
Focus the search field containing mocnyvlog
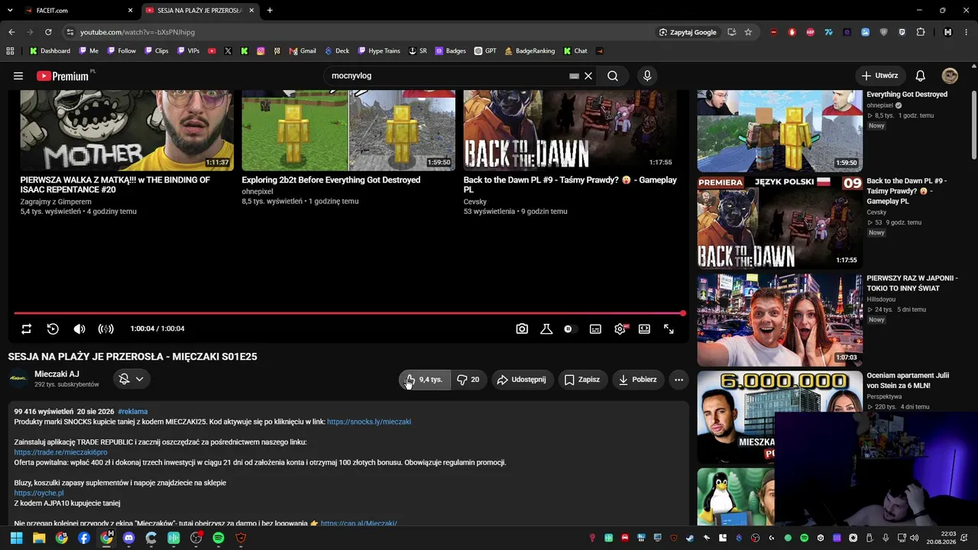coord(447,76)
